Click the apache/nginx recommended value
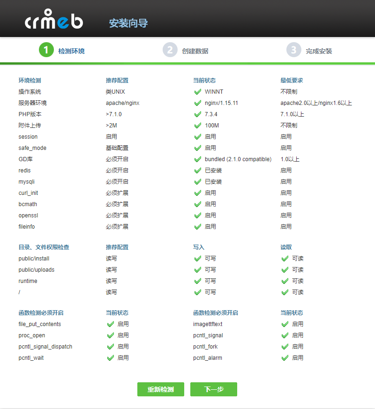The height and width of the screenshot is (409, 375). click(x=123, y=103)
